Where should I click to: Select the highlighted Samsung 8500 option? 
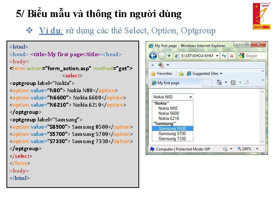173,128
